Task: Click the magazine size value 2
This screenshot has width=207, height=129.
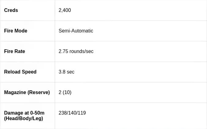Action: point(60,93)
